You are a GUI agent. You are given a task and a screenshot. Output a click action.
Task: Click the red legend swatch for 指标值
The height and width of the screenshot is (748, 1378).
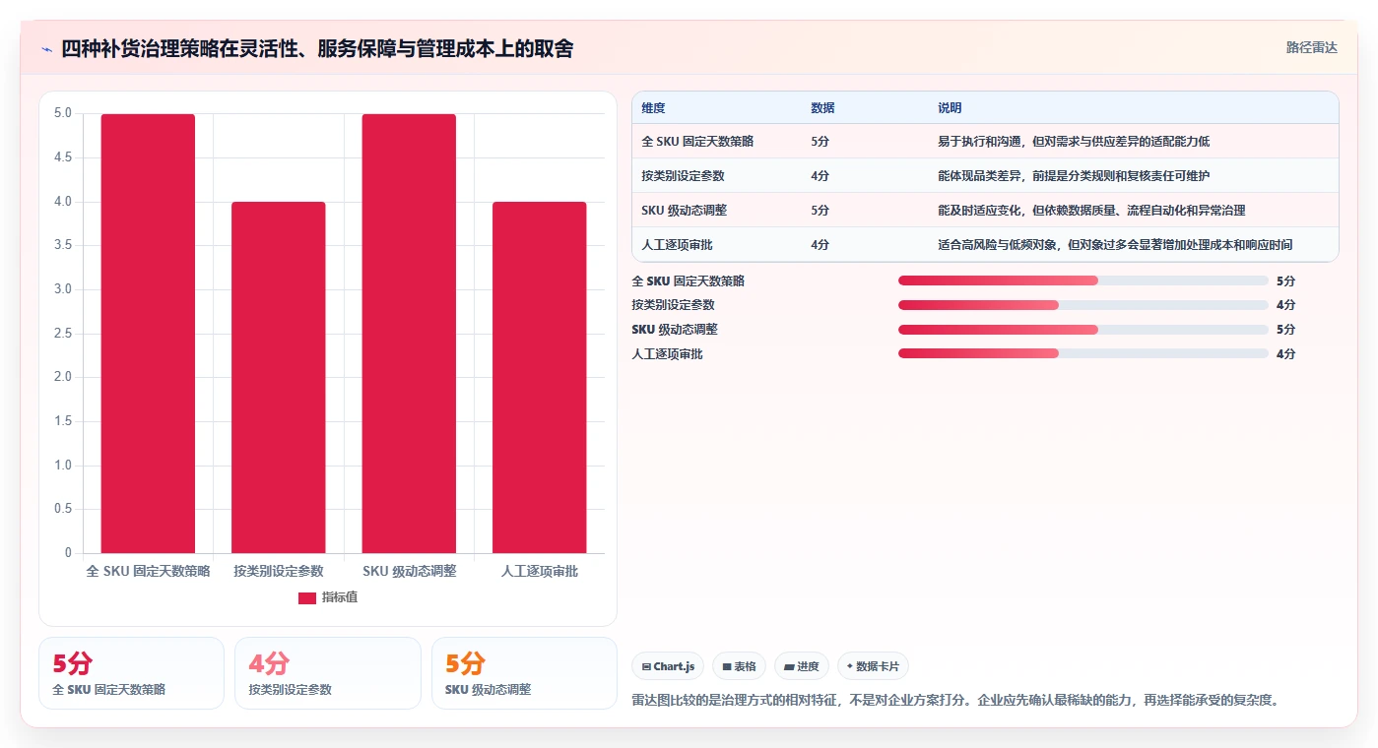[x=307, y=598]
